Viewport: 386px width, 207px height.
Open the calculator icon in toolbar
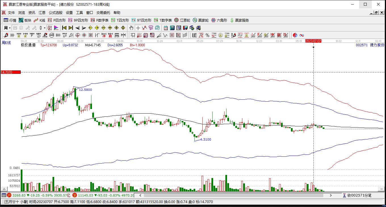point(172,28)
